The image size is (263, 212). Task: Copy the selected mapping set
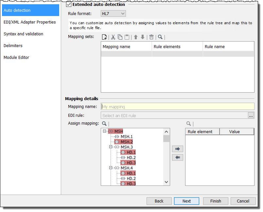coord(120,37)
